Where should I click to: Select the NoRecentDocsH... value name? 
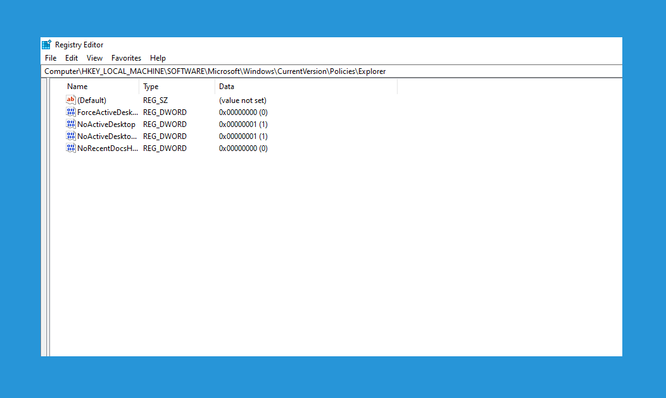tap(108, 148)
